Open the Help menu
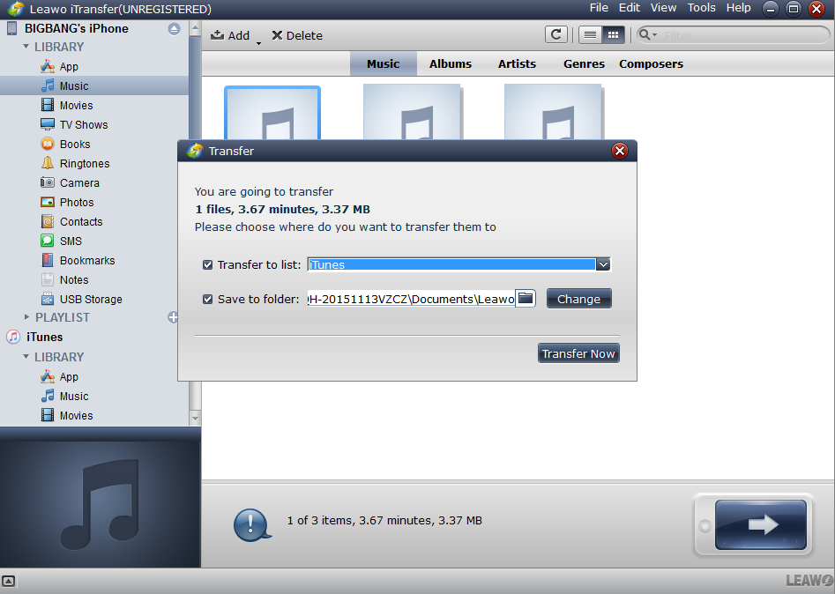The height and width of the screenshot is (594, 835). click(x=738, y=8)
